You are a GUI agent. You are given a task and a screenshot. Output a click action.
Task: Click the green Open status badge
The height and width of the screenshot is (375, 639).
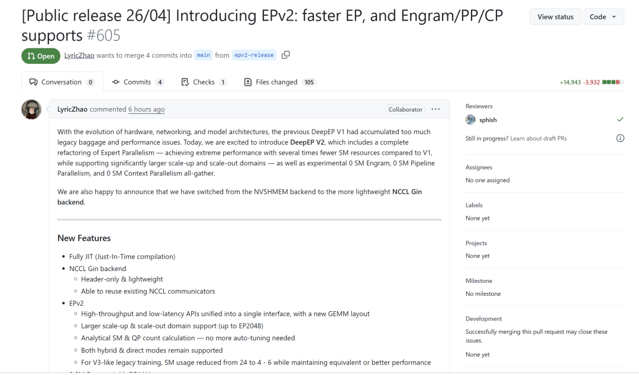pyautogui.click(x=41, y=56)
